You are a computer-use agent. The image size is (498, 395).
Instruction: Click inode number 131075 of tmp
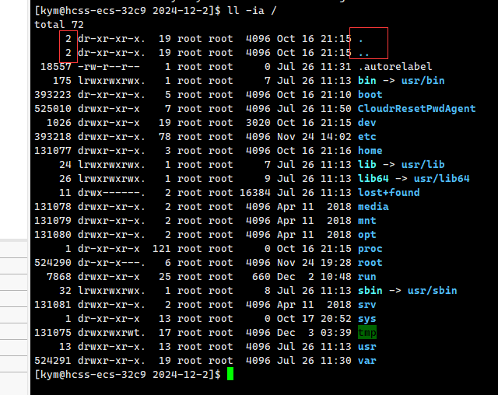[53, 332]
